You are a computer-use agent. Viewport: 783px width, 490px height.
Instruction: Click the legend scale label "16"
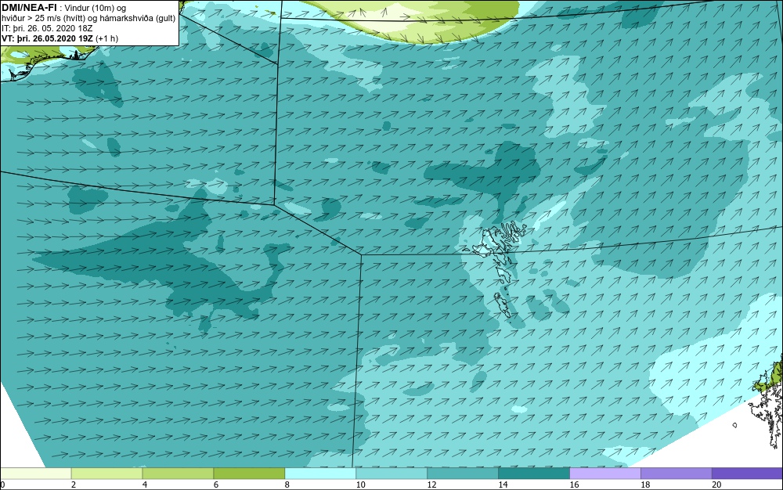(x=574, y=485)
